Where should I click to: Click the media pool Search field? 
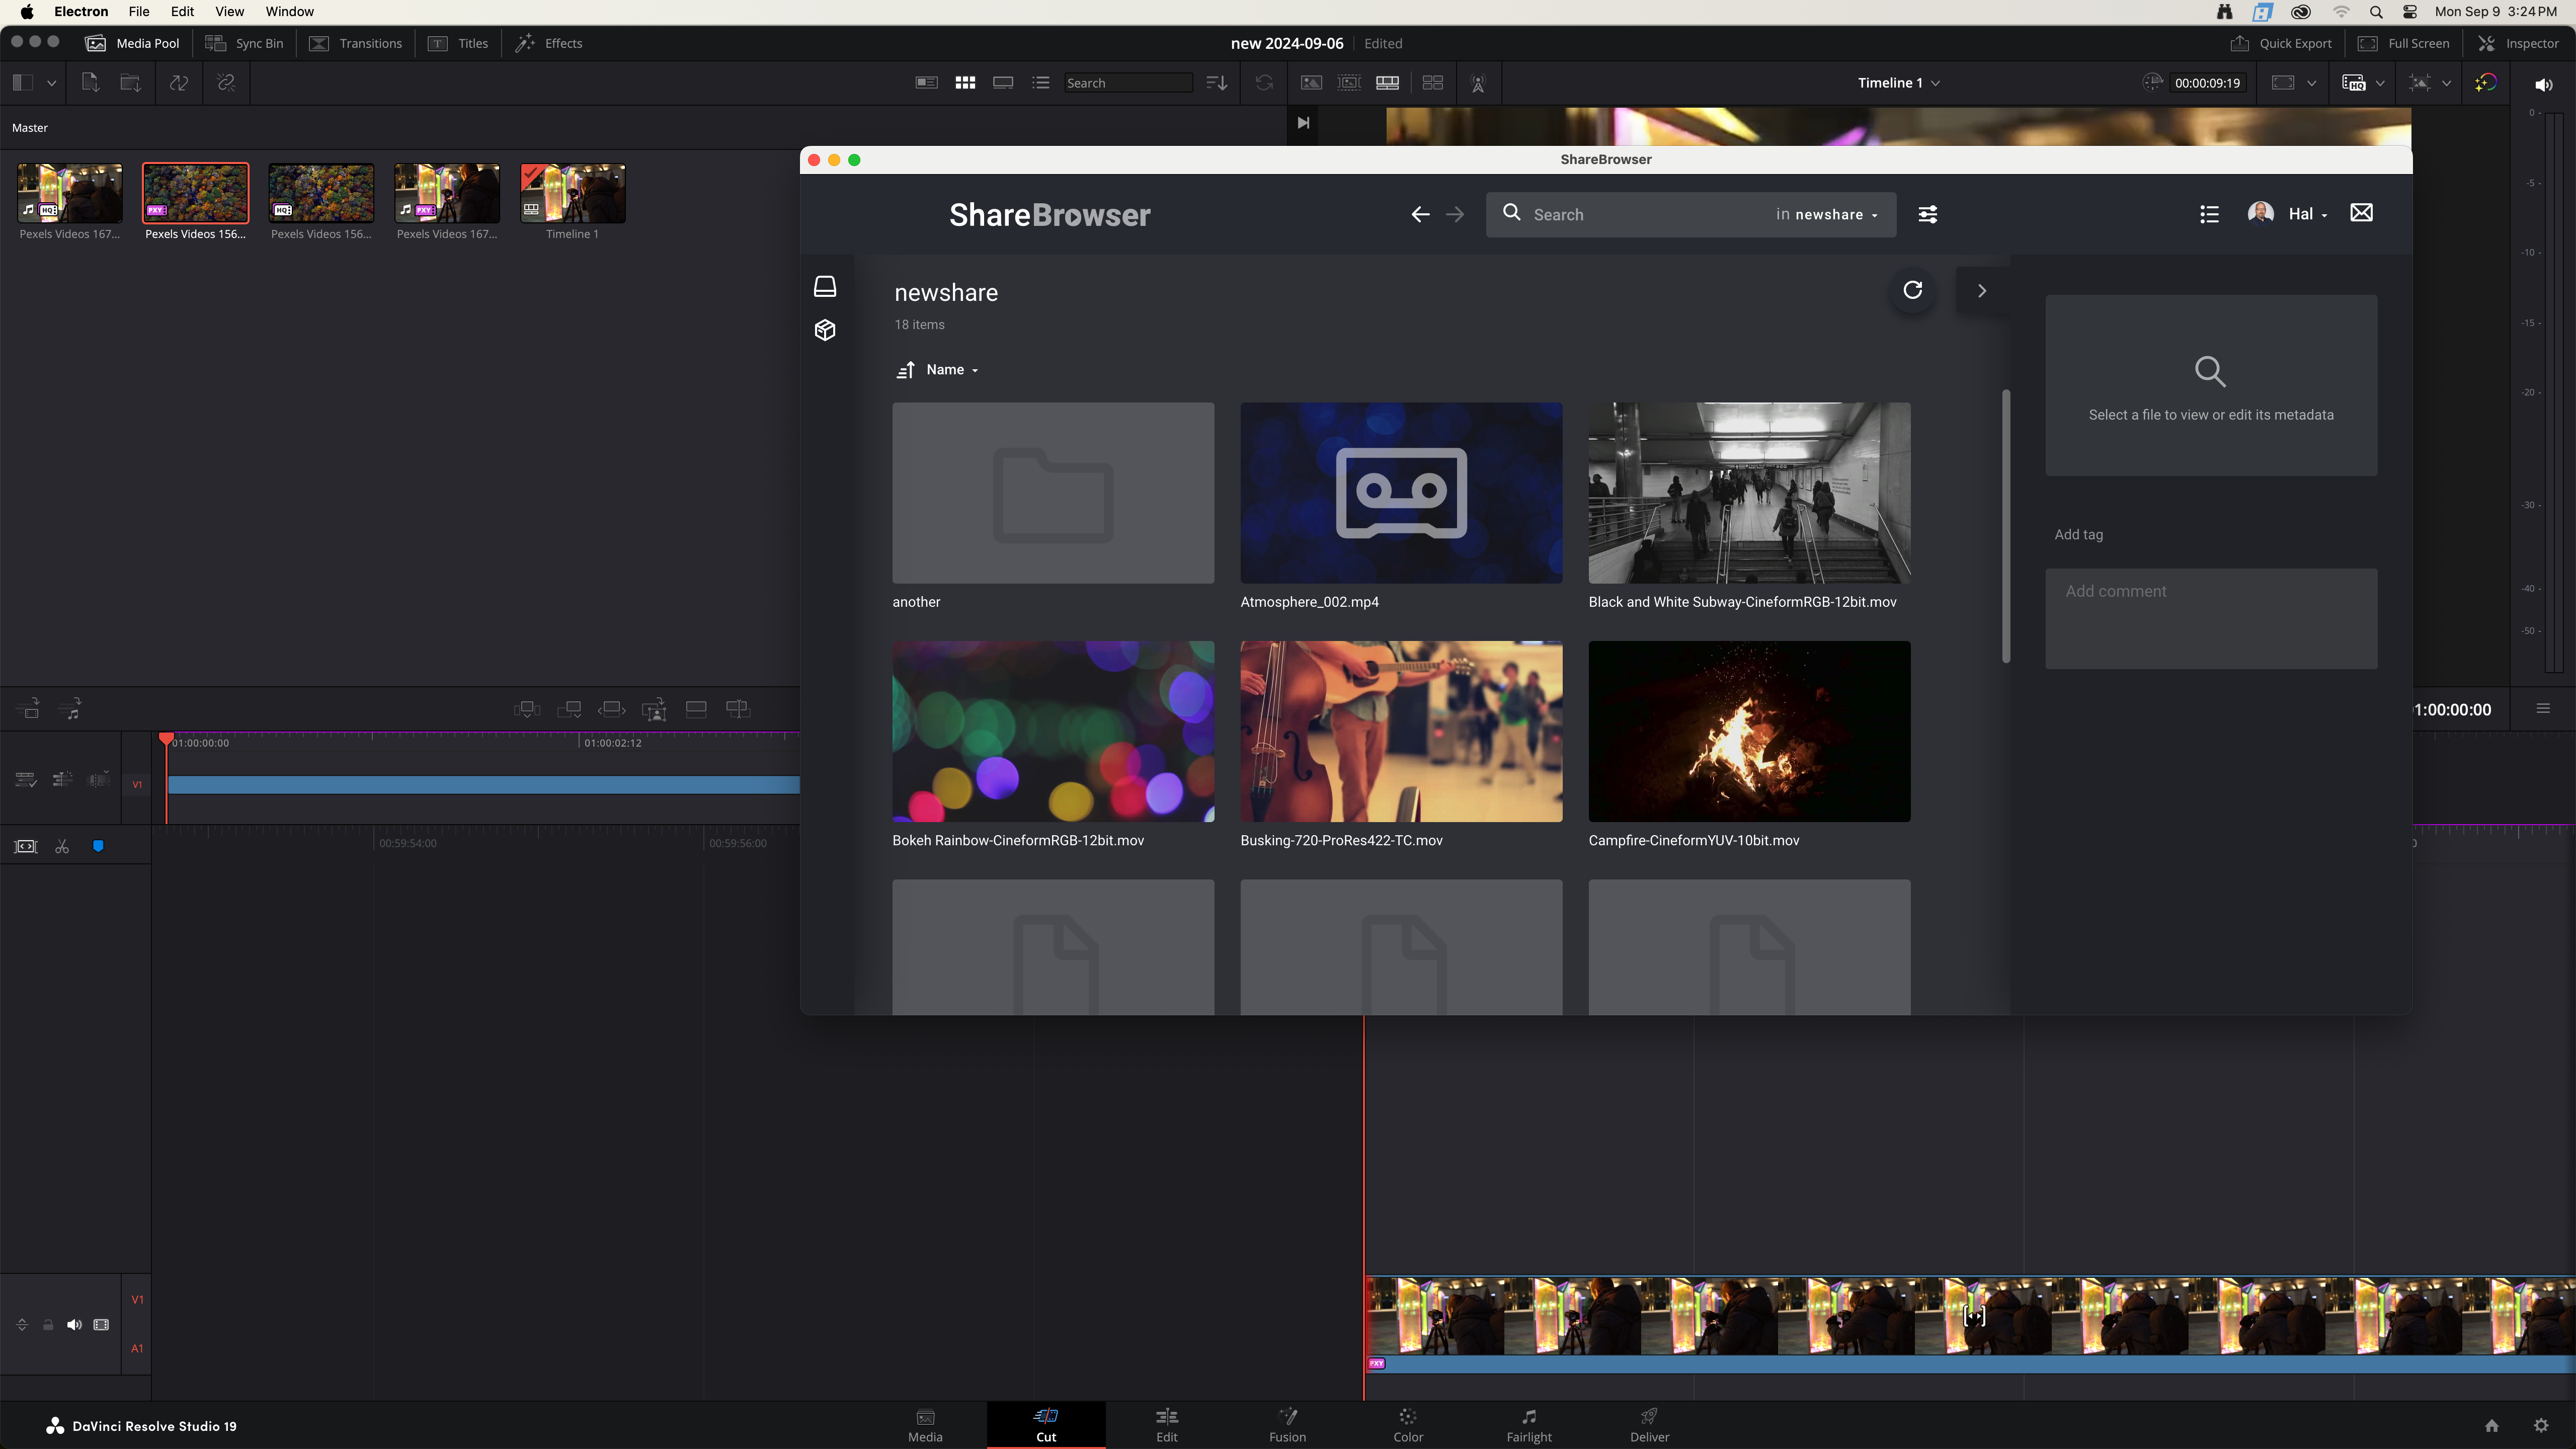tap(1127, 83)
